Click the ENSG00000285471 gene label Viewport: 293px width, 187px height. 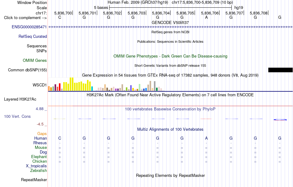(29, 27)
